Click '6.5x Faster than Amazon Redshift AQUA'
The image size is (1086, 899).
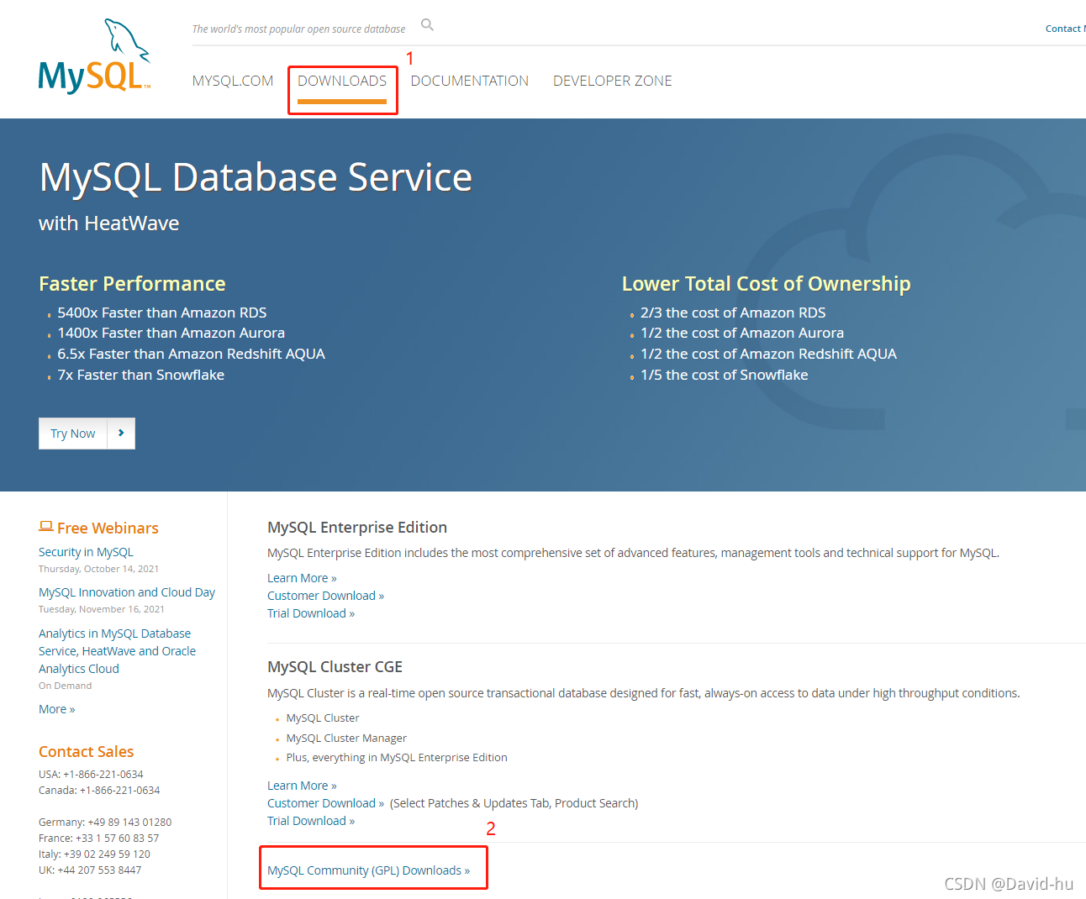click(192, 354)
